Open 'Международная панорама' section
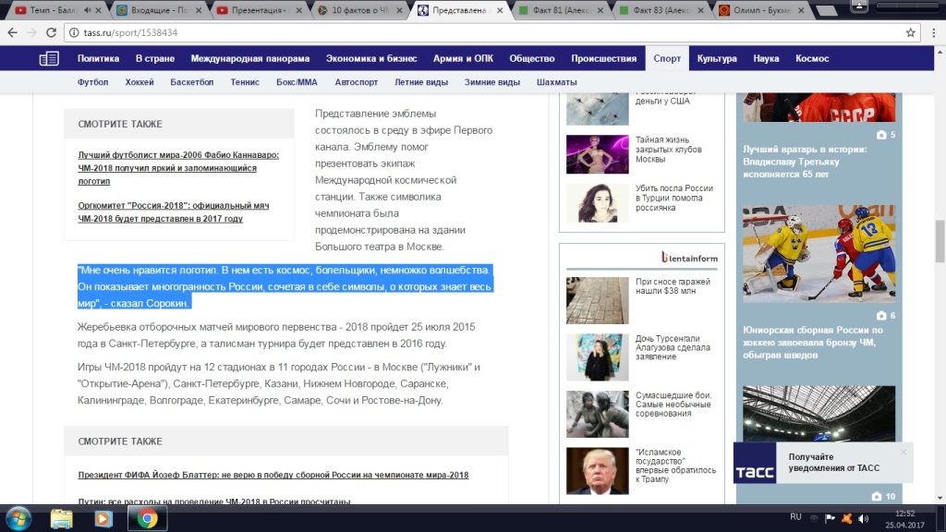The width and height of the screenshot is (946, 532). click(250, 58)
